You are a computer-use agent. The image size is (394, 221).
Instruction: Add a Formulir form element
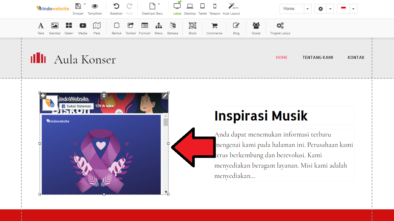coord(145,28)
